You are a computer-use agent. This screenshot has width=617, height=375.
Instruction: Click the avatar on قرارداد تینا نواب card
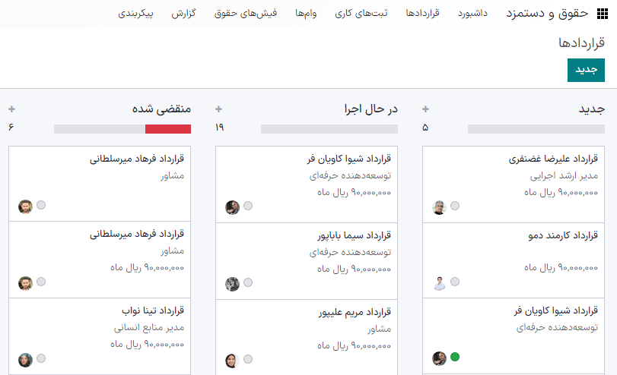tap(26, 359)
